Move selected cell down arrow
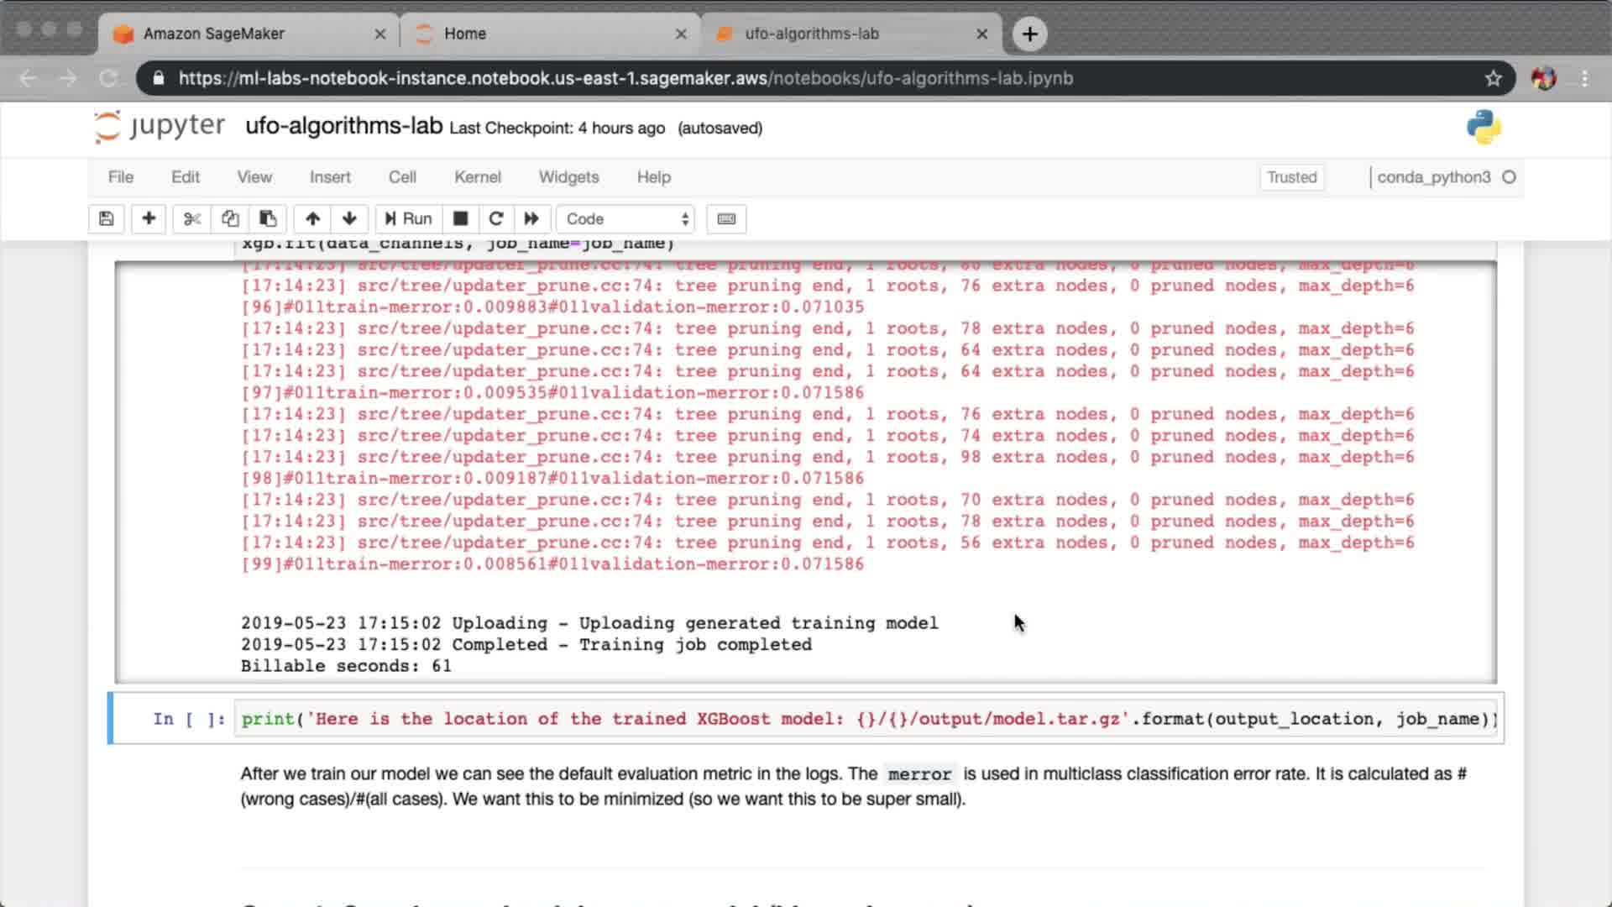Viewport: 1612px width, 907px height. click(349, 218)
